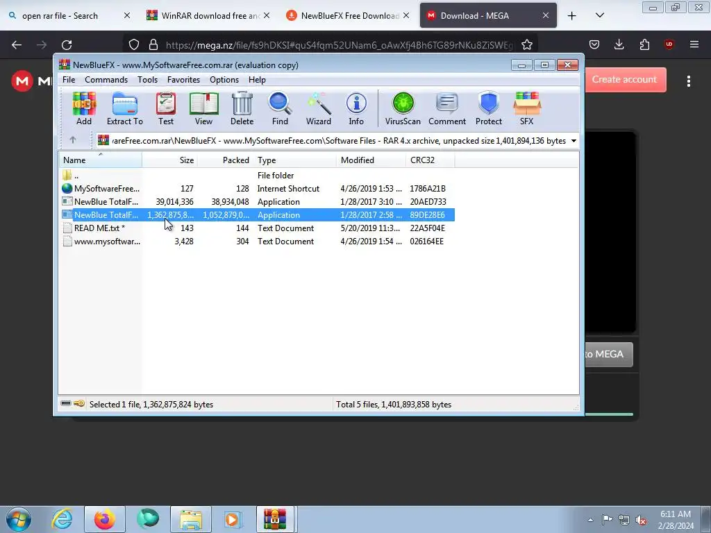Save to Pocket icon
The image size is (711, 533).
(594, 44)
